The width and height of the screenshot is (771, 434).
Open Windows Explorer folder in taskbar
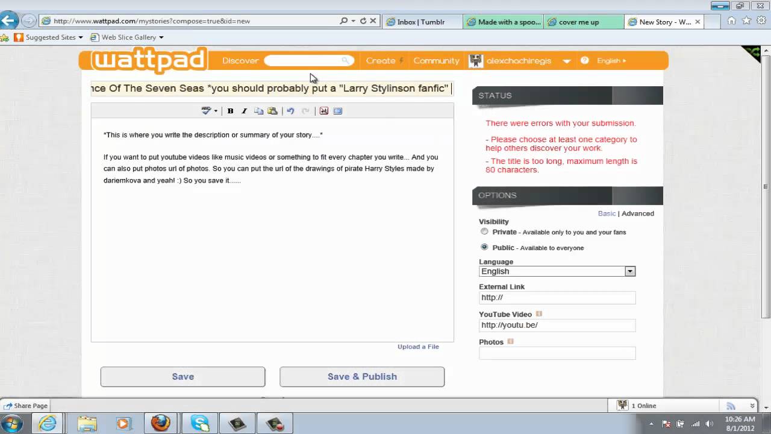pyautogui.click(x=87, y=423)
